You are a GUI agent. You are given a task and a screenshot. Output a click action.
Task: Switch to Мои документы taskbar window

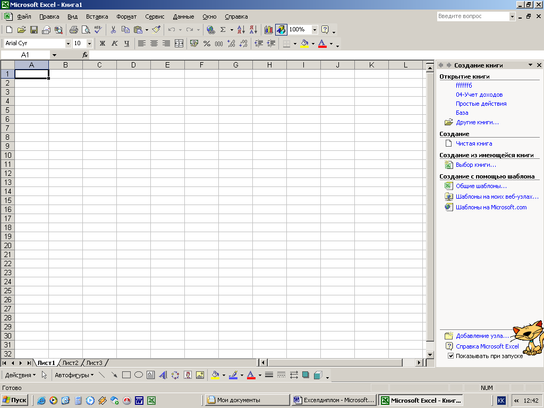tap(246, 401)
